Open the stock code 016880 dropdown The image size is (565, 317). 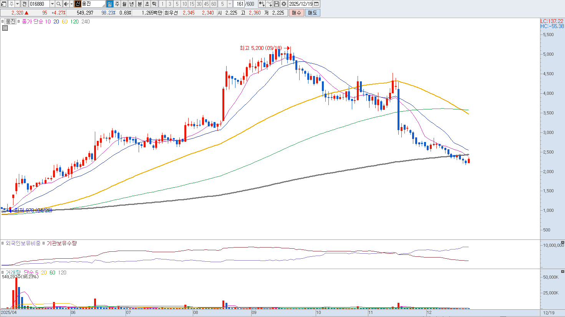pos(52,4)
